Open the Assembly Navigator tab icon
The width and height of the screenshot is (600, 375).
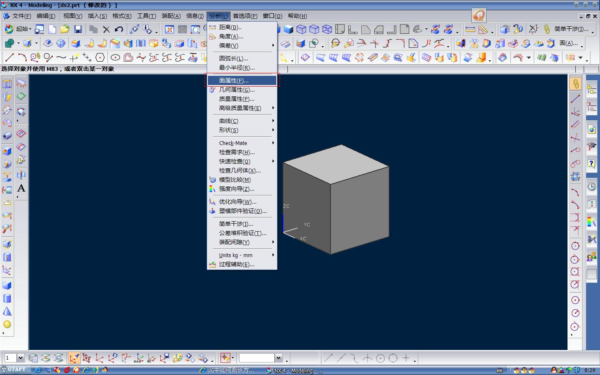pos(592,89)
